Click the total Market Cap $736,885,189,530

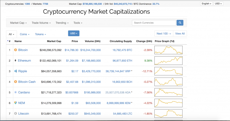pyautogui.click(x=92, y=4)
